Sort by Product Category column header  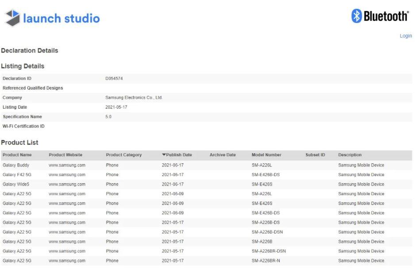click(124, 155)
